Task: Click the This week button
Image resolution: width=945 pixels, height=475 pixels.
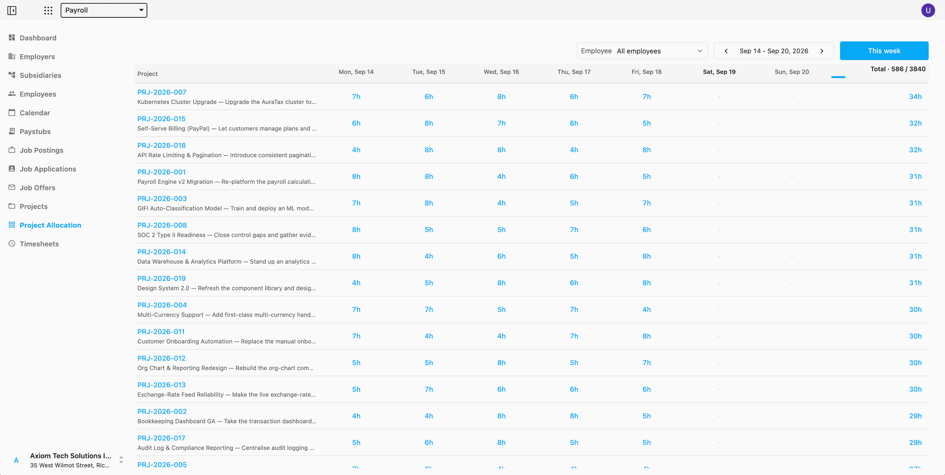Action: 884,51
